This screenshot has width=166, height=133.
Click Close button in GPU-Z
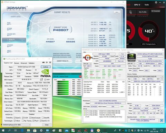47,125
